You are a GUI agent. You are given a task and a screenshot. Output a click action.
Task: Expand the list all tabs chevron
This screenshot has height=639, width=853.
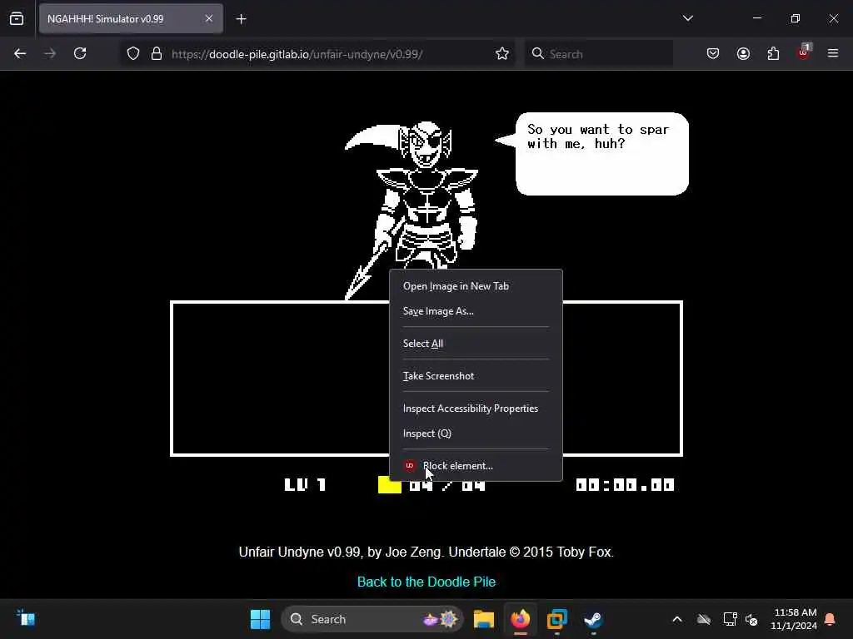(687, 18)
